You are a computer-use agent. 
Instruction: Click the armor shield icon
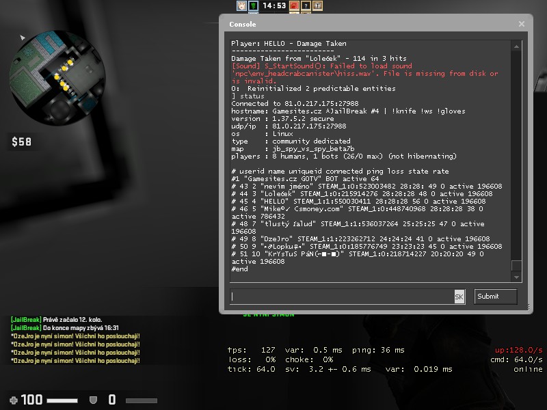coord(93,400)
